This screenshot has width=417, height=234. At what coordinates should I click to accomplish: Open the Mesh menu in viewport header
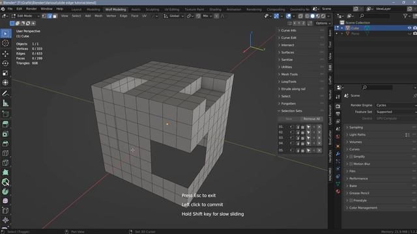click(x=98, y=16)
